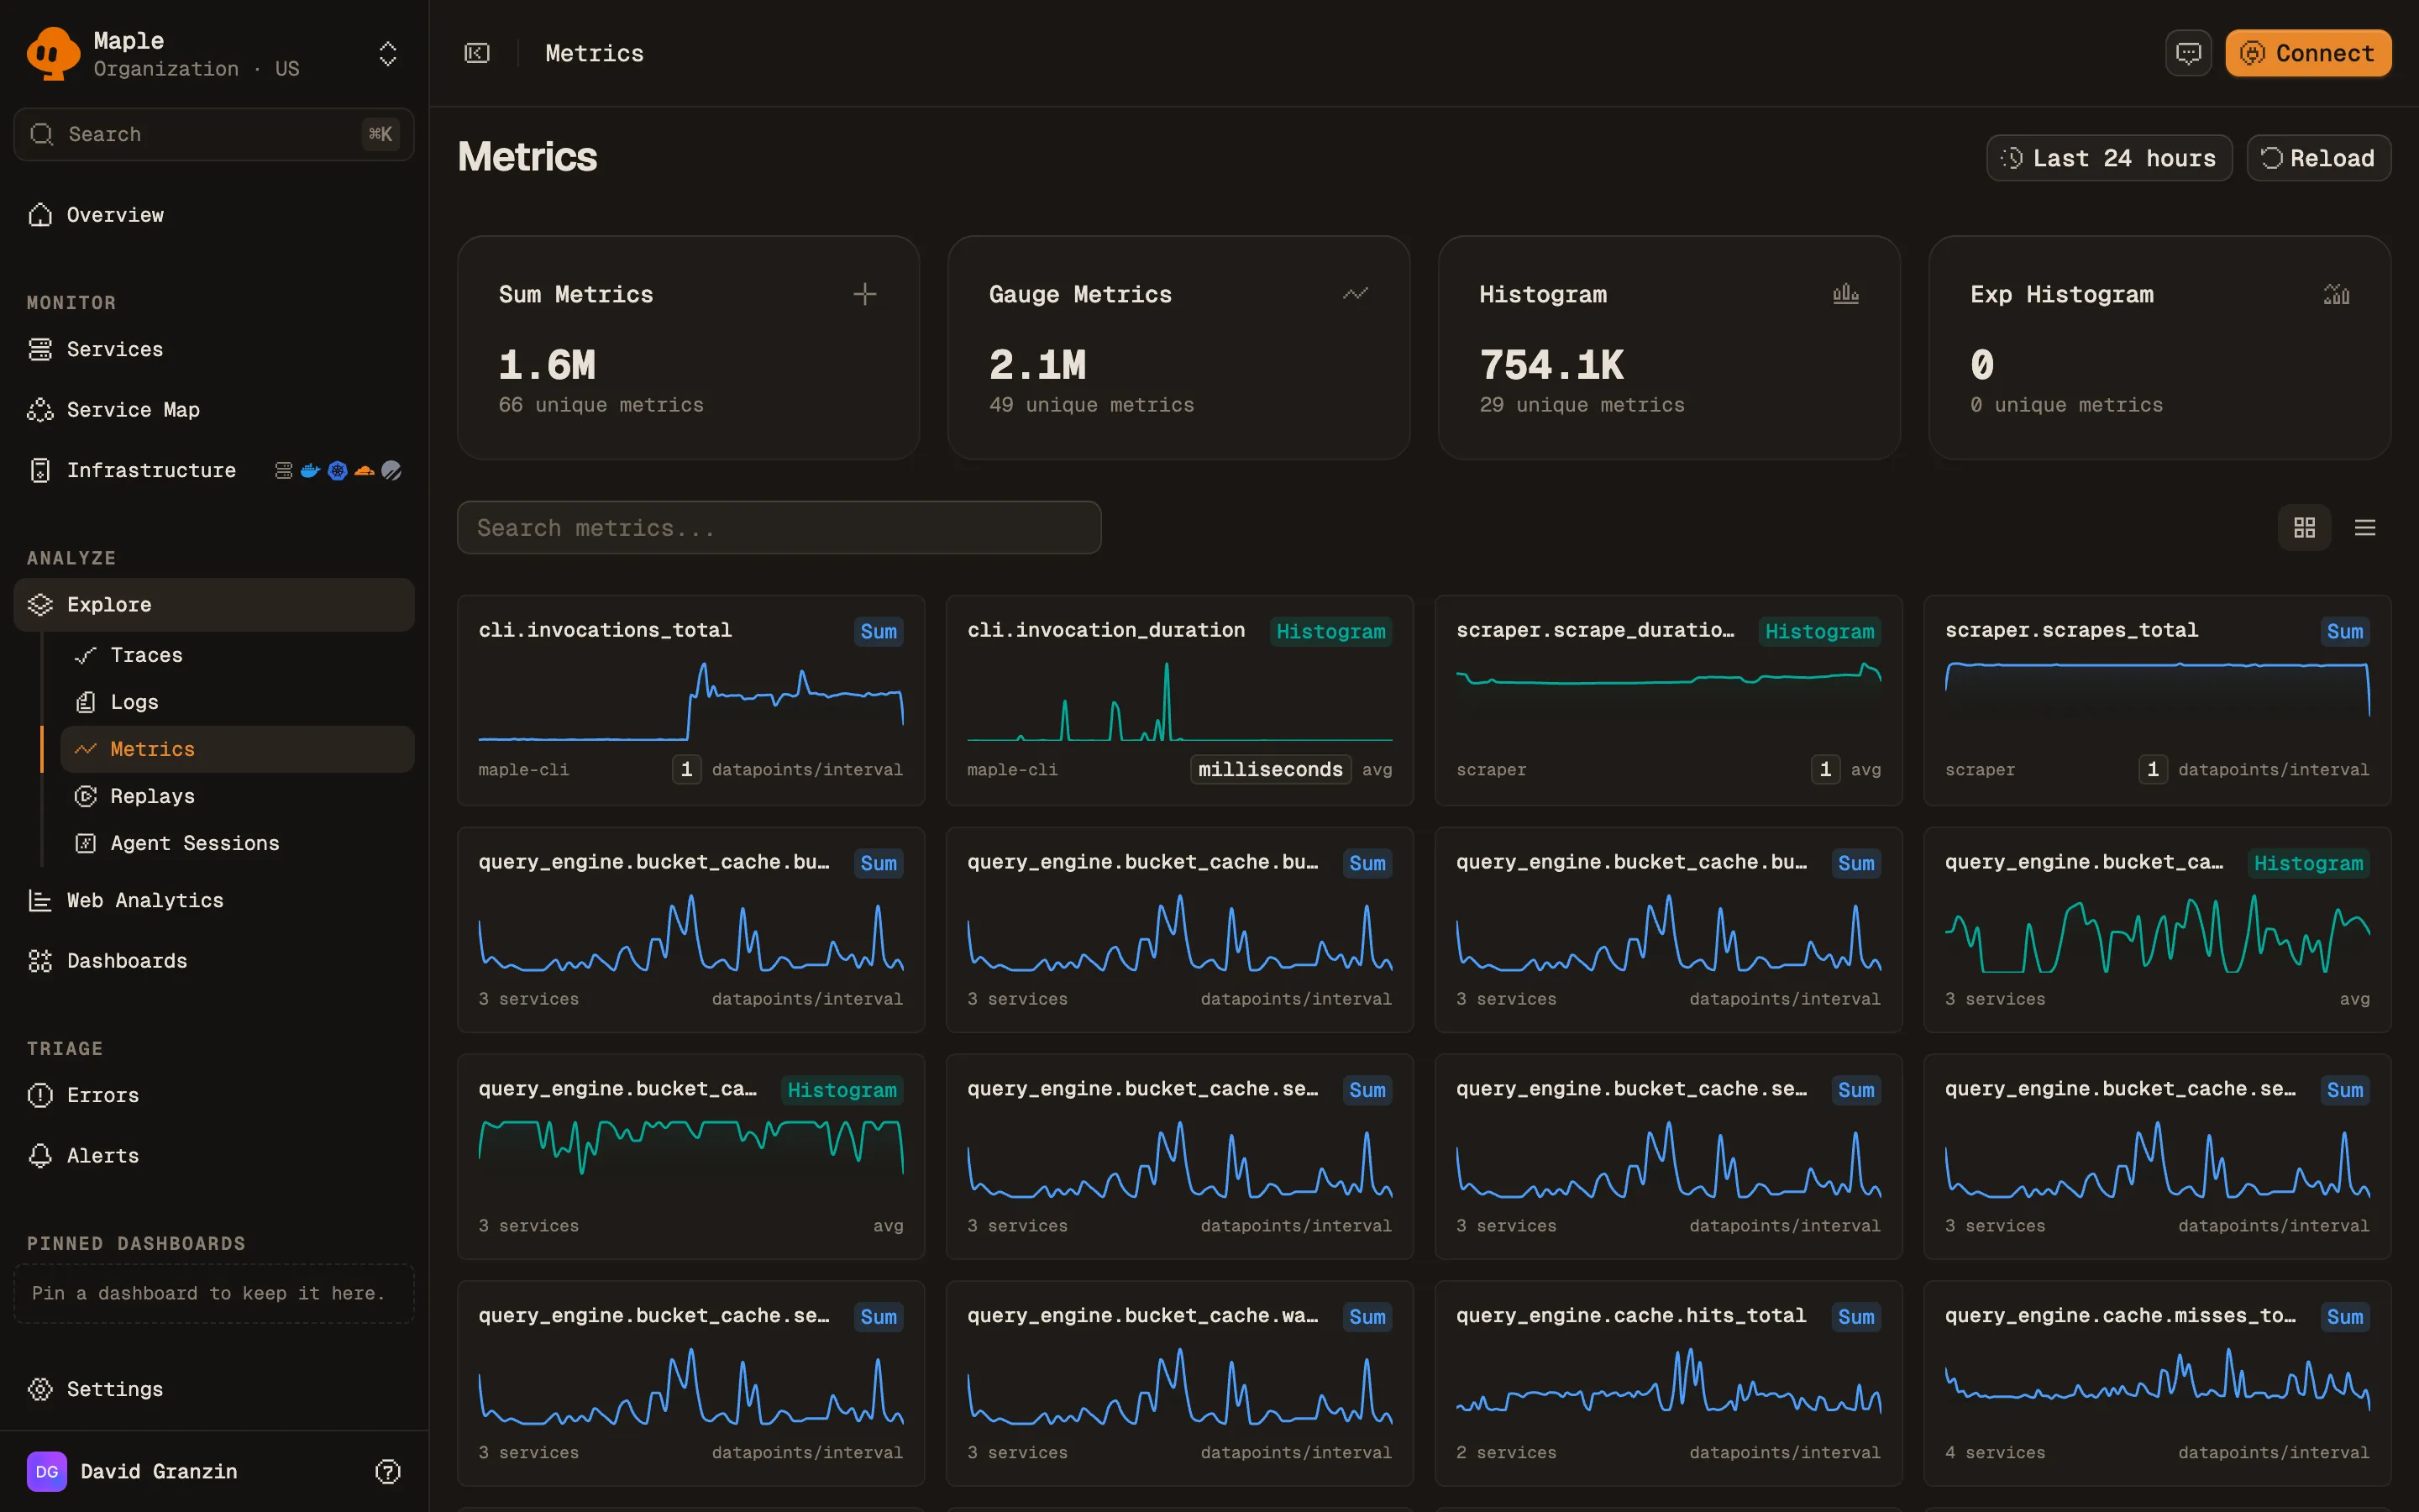This screenshot has width=2419, height=1512.
Task: Click the Cloudflare icon beside Infrastructure
Action: click(365, 470)
